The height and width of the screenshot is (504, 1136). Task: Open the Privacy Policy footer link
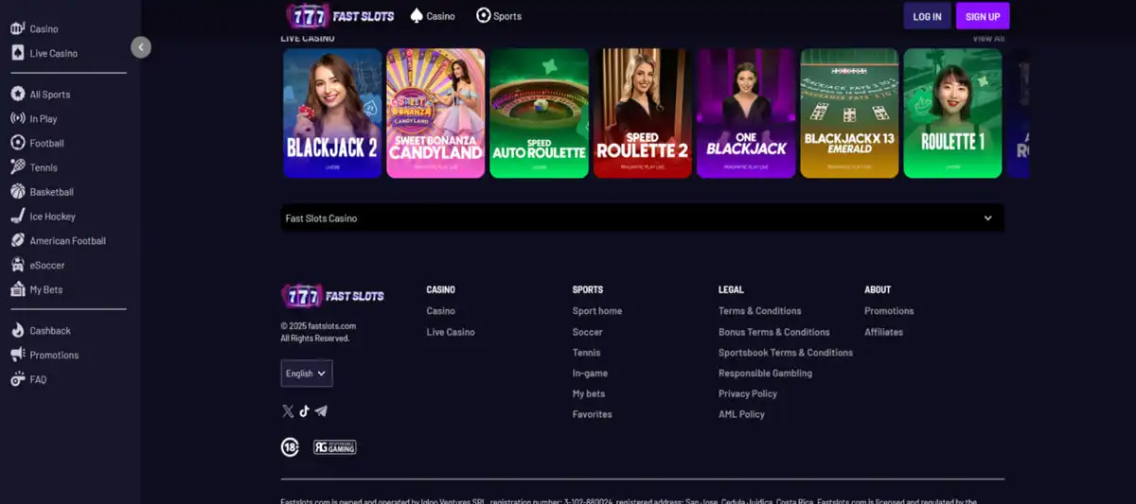tap(748, 393)
